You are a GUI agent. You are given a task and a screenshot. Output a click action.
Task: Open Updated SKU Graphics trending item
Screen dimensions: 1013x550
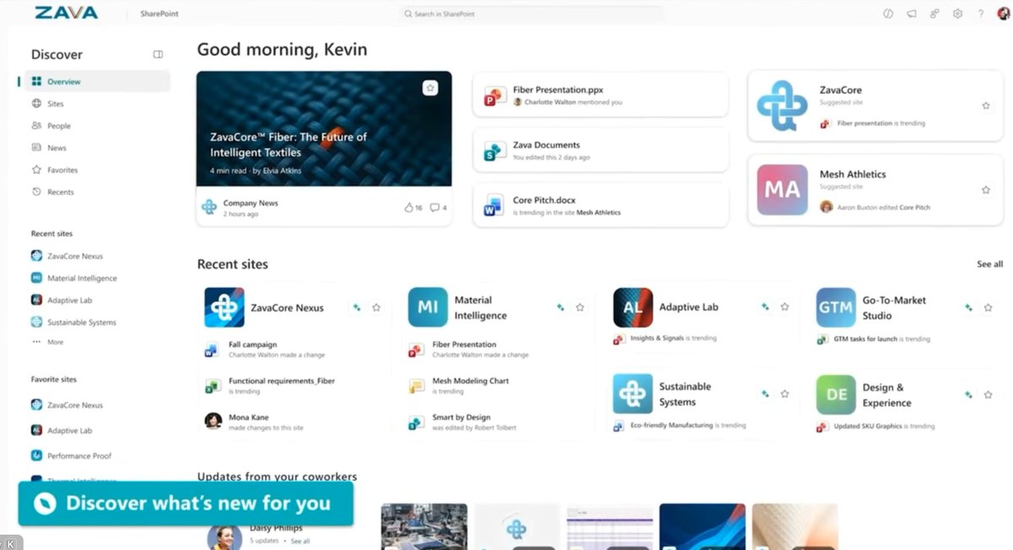point(875,426)
